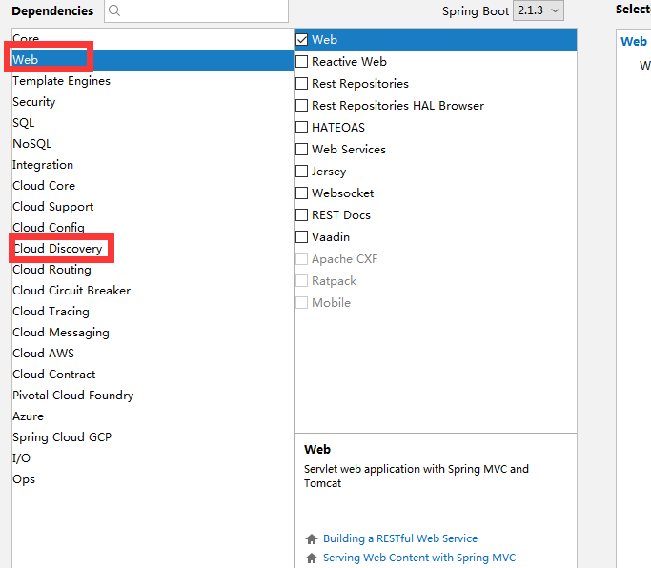651x568 pixels.
Task: Focus the Dependencies search field
Action: point(196,10)
